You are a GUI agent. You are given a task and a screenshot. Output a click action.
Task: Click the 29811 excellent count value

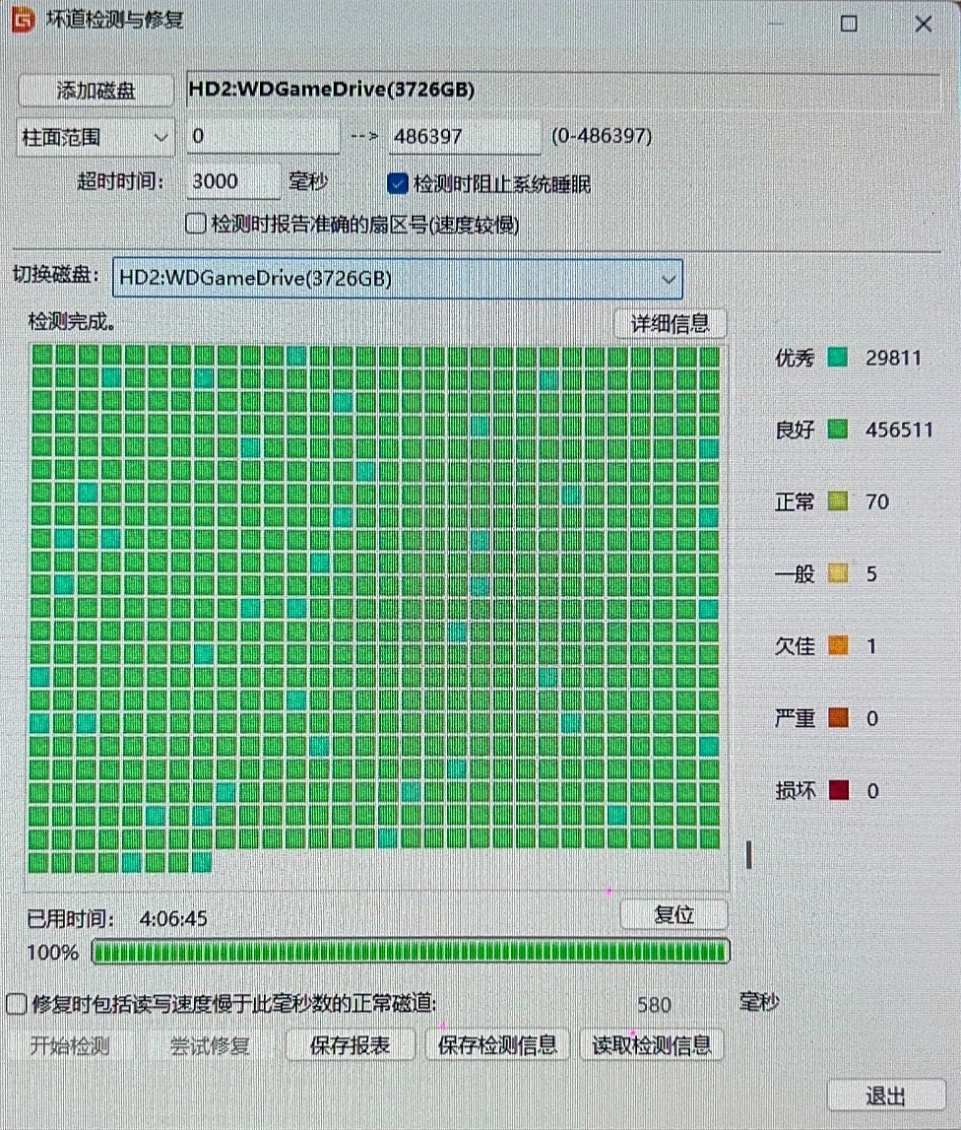click(x=893, y=358)
